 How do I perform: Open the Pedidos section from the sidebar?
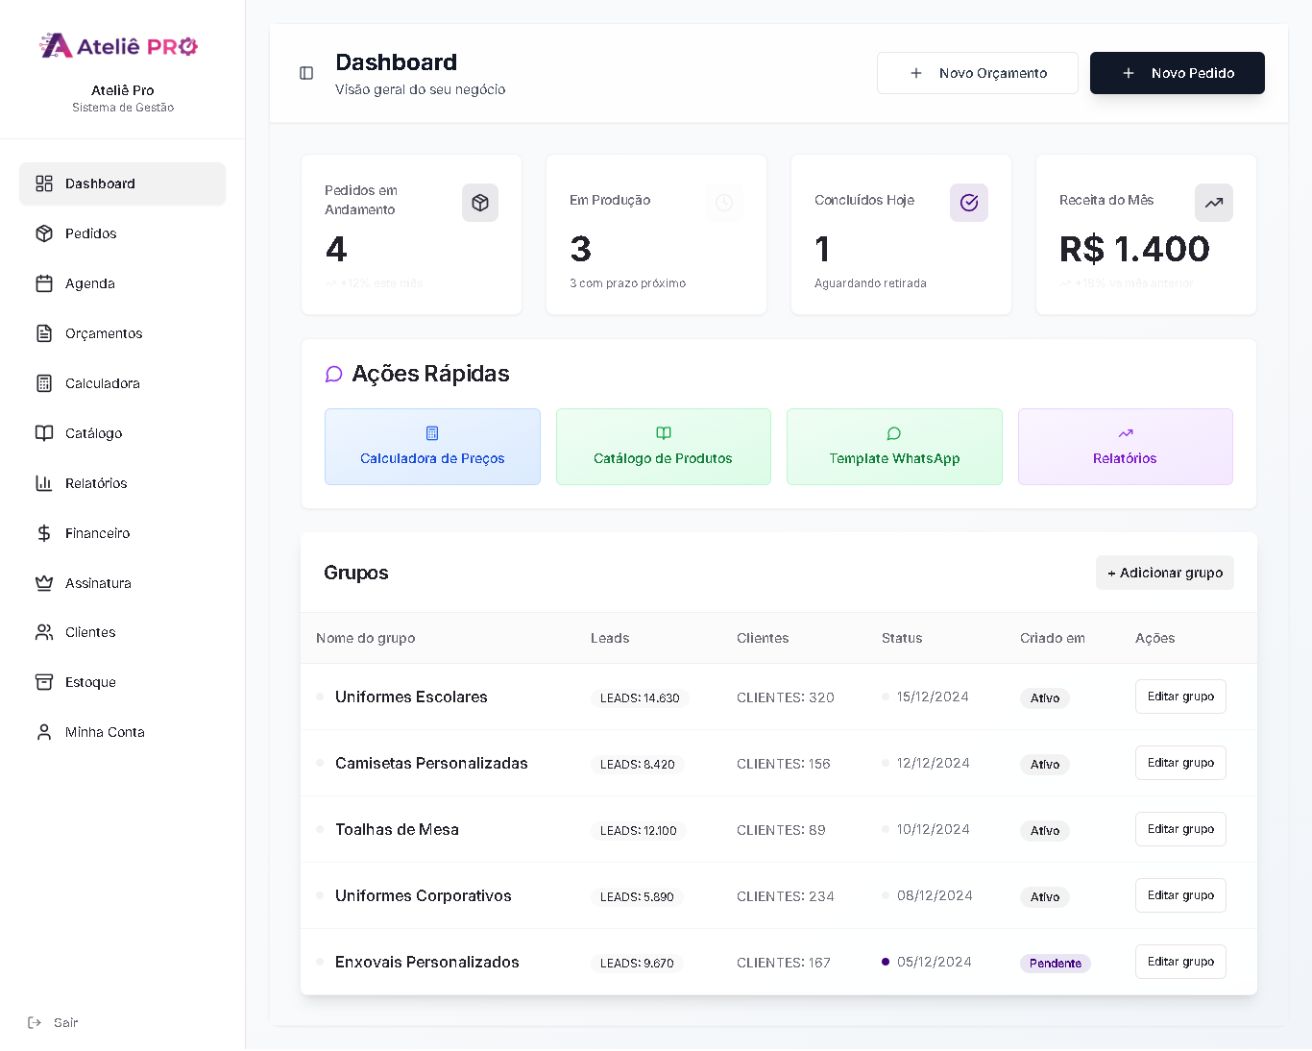click(89, 233)
